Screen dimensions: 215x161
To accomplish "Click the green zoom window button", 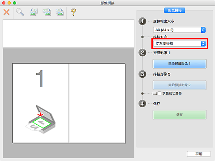I will pos(14,3).
